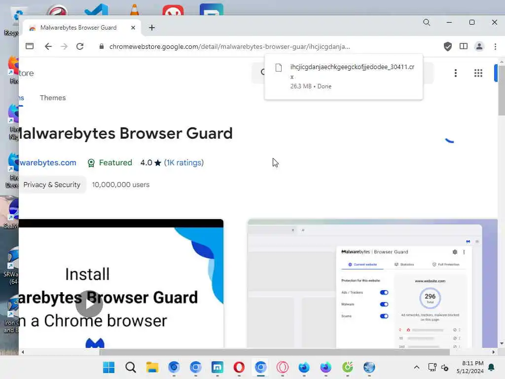Close the Malwarebytes Browser Guard tab

(x=133, y=28)
